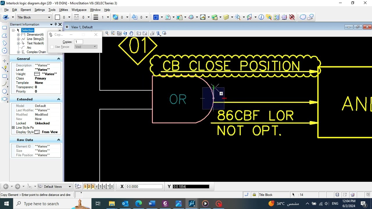Image resolution: width=372 pixels, height=209 pixels.
Task: Open the Tools menu
Action: tap(52, 10)
